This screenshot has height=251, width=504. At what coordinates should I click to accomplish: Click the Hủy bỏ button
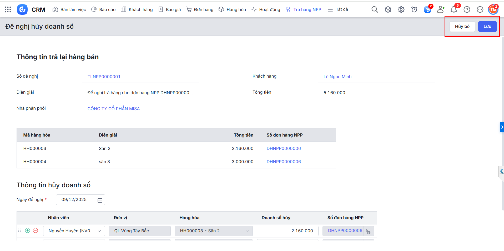point(462,27)
